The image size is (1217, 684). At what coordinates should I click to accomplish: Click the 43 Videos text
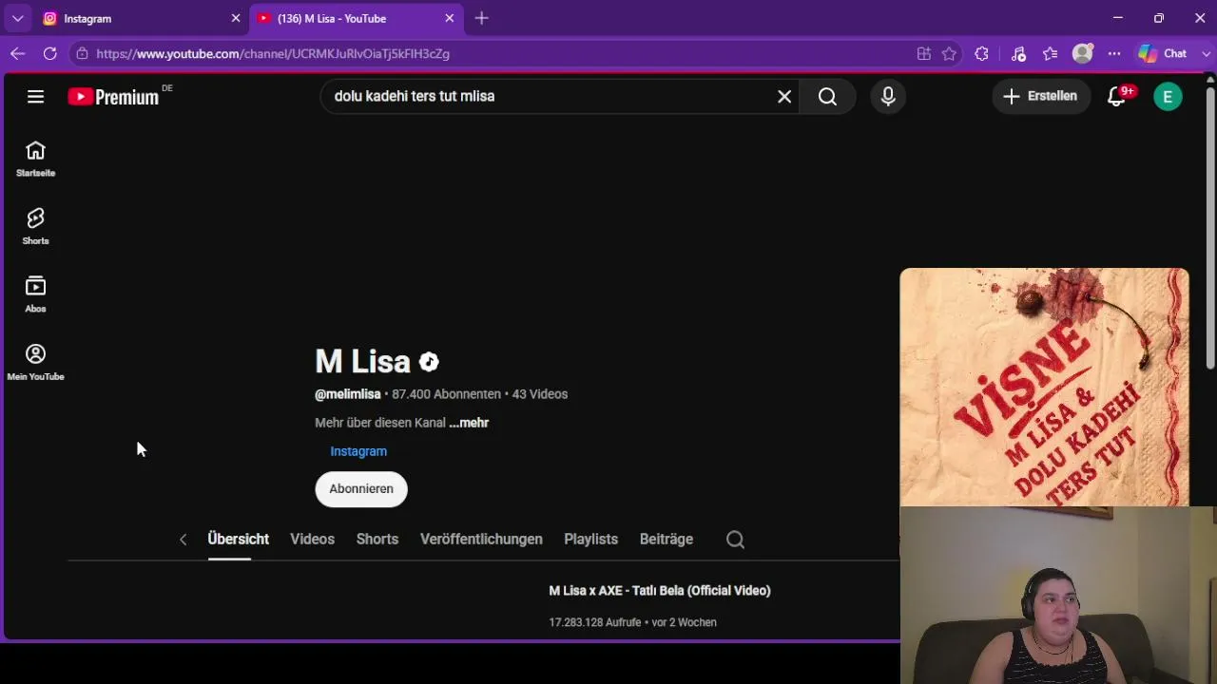tap(540, 394)
